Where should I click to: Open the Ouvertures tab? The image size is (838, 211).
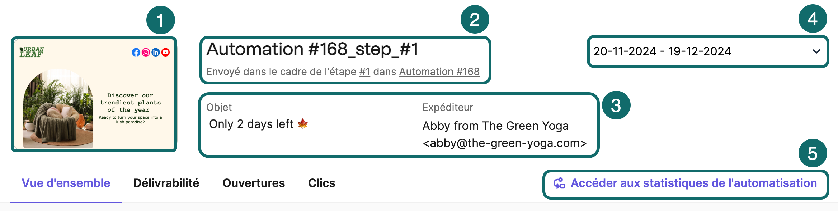coord(254,183)
